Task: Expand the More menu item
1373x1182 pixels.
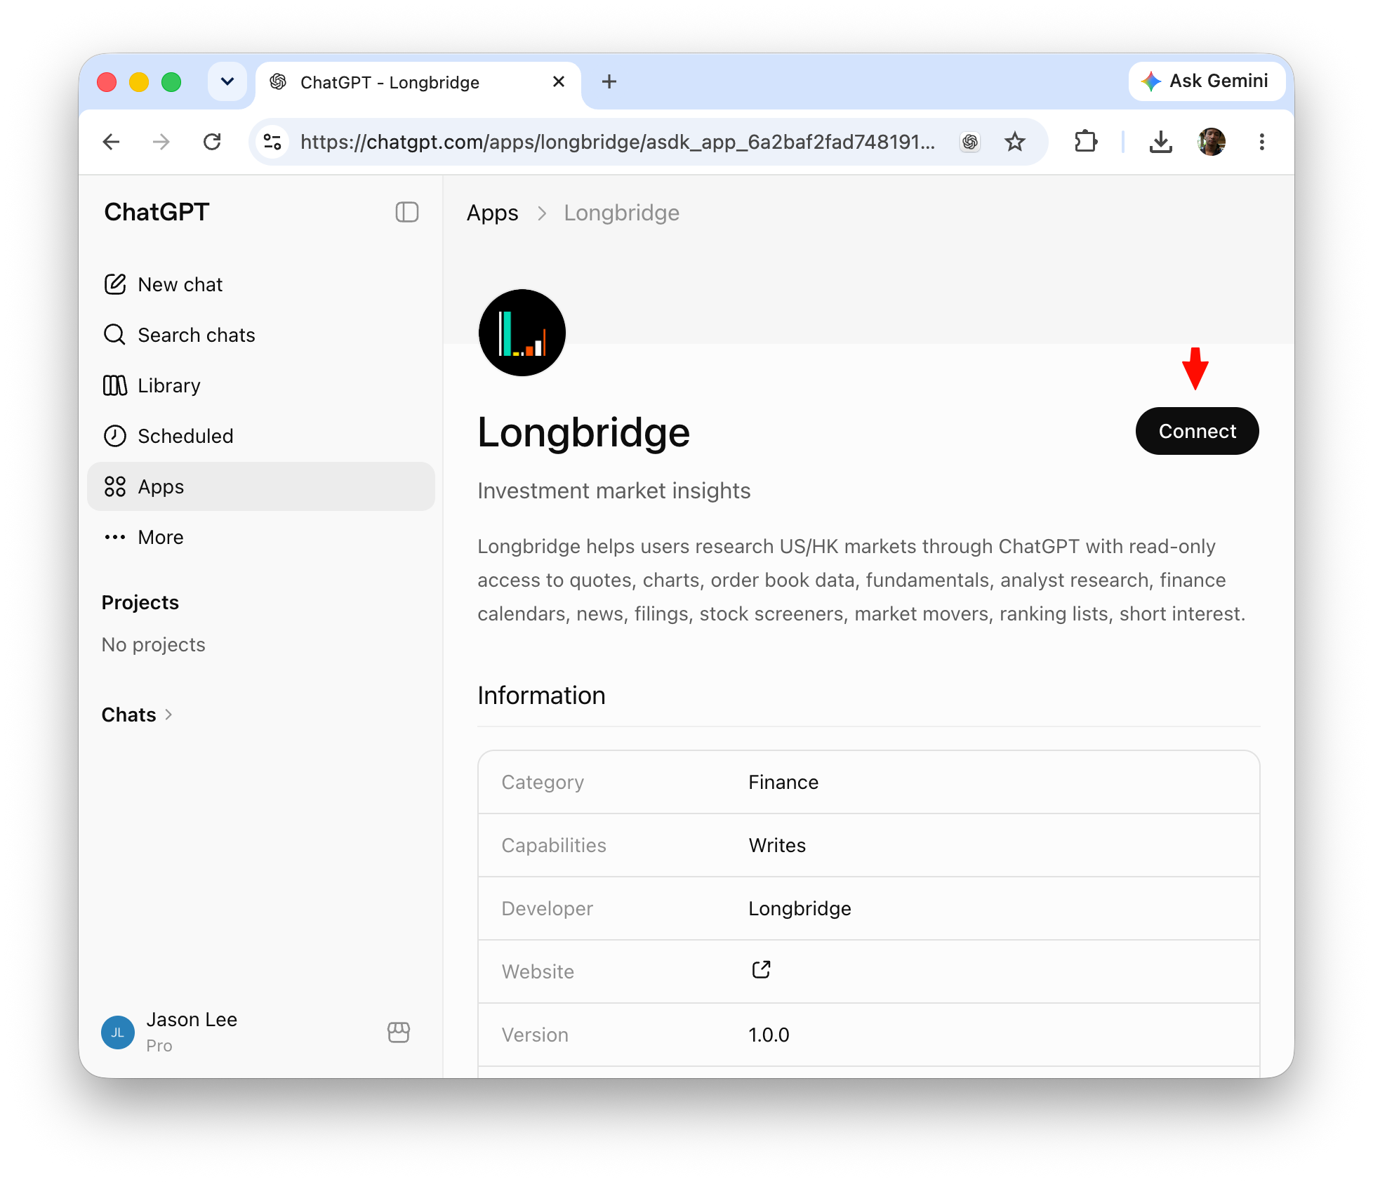Action: click(261, 537)
